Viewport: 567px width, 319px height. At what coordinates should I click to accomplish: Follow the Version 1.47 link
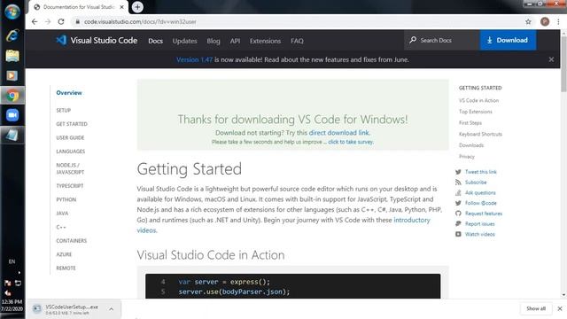[x=195, y=59]
